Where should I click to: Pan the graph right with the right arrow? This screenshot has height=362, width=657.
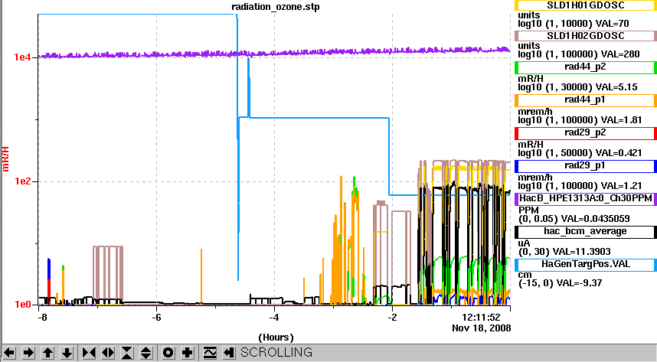coord(28,353)
